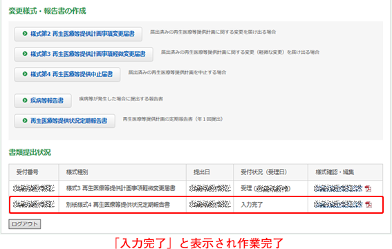Image resolution: width=392 pixels, height=249 pixels.
Task: Click green arrow icon on 疾病等報告書 button
Action: point(25,100)
